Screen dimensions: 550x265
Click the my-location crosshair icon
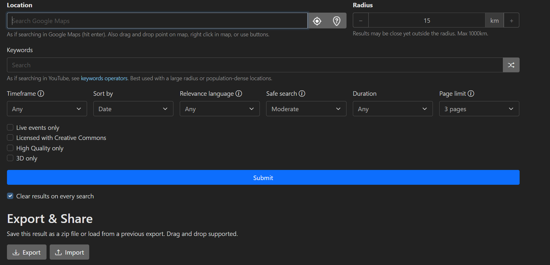(x=317, y=21)
